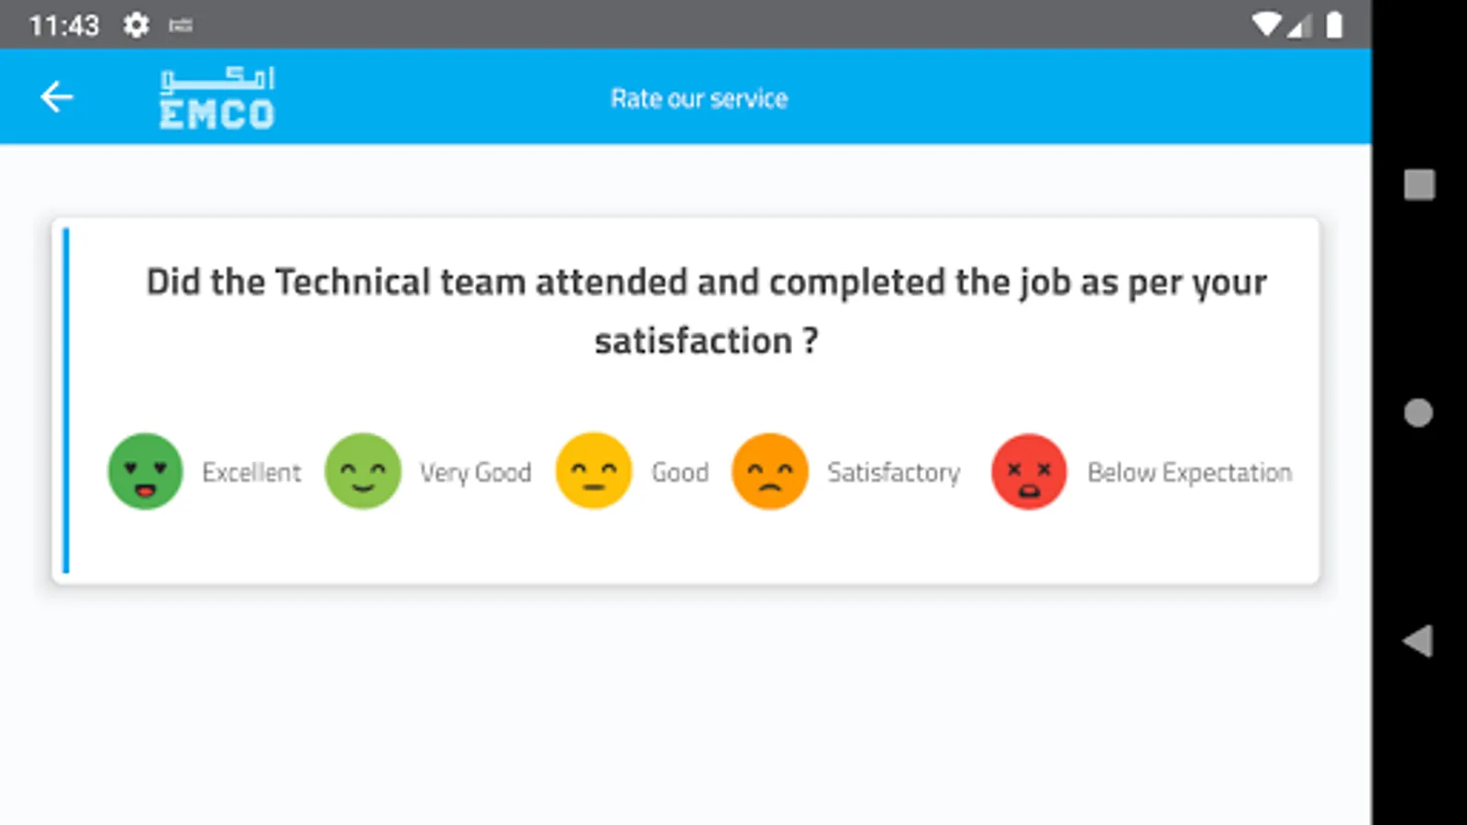Screen dimensions: 1467x825
Task: Choose the light green Very Good smiley
Action: pyautogui.click(x=363, y=471)
